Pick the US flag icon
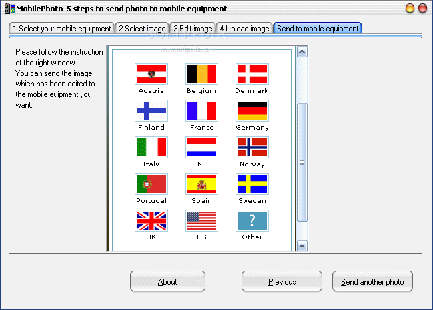 click(x=202, y=221)
